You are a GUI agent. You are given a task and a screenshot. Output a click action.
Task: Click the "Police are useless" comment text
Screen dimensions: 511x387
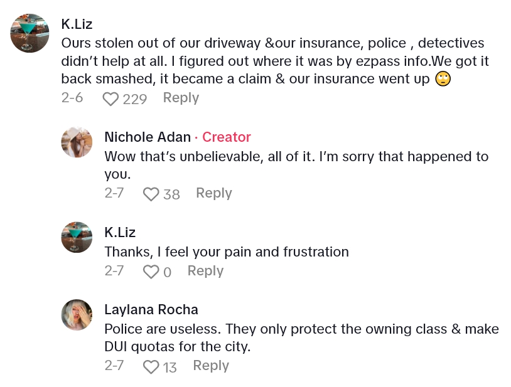[301, 337]
